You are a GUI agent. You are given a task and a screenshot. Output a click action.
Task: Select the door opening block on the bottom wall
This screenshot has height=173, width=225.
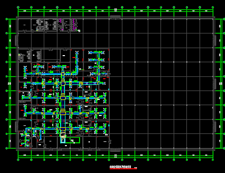[x=115, y=150]
